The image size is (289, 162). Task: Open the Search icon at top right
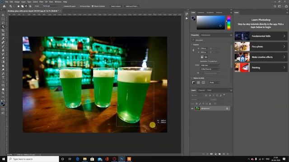point(275,6)
